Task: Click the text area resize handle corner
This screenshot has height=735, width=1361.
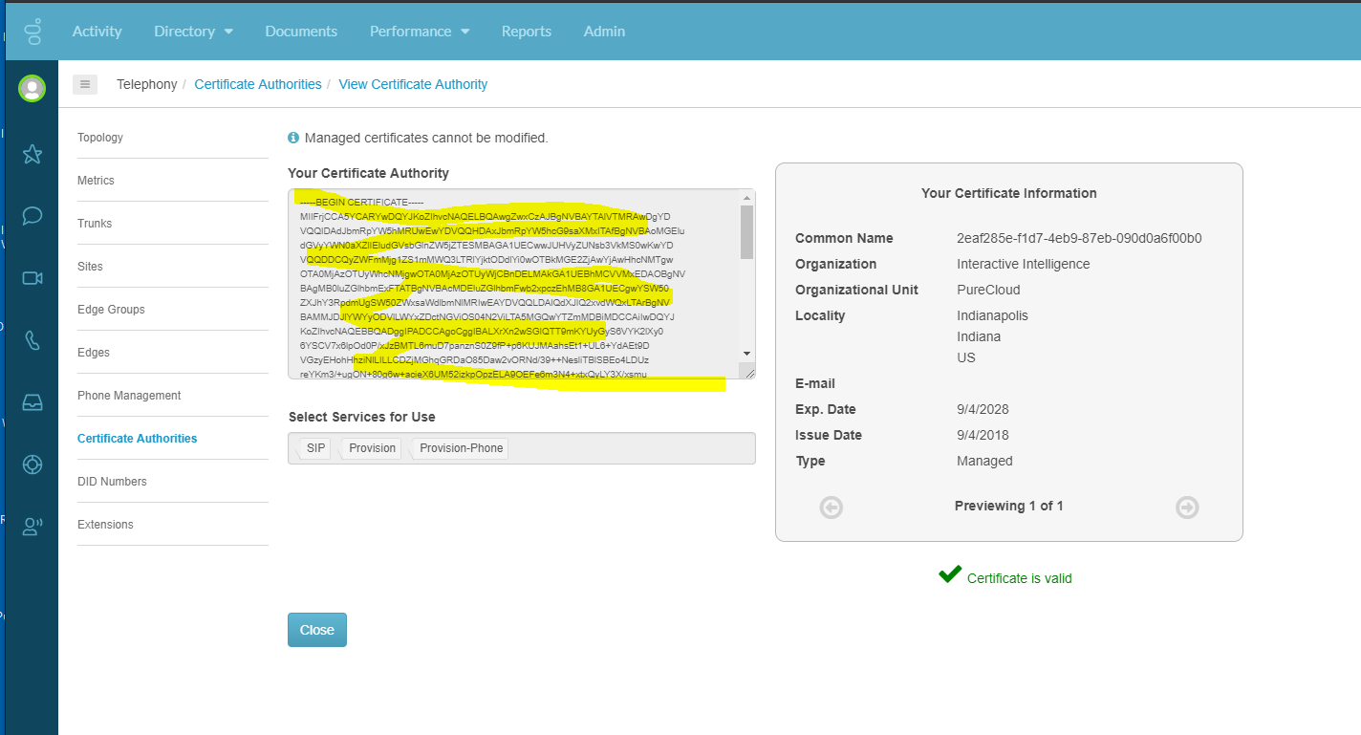Action: pos(748,372)
